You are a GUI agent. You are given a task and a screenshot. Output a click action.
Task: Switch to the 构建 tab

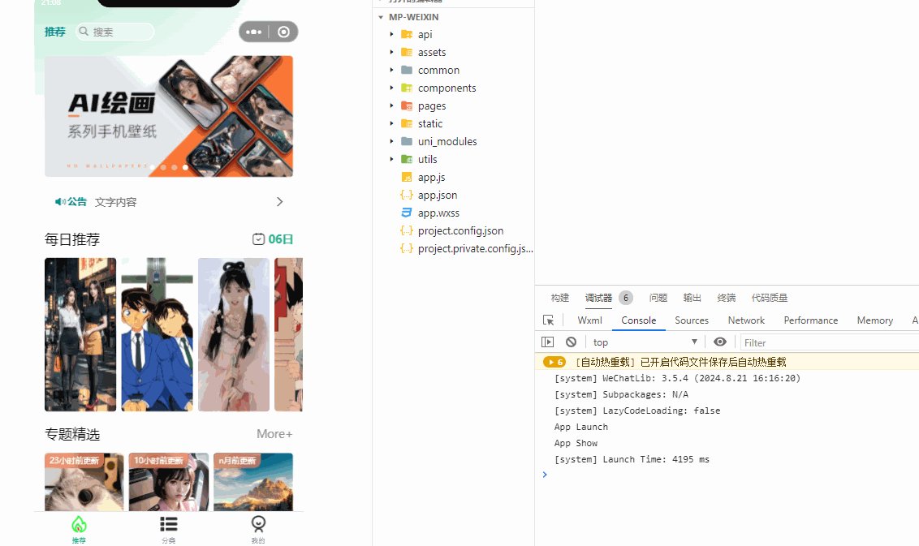(559, 298)
